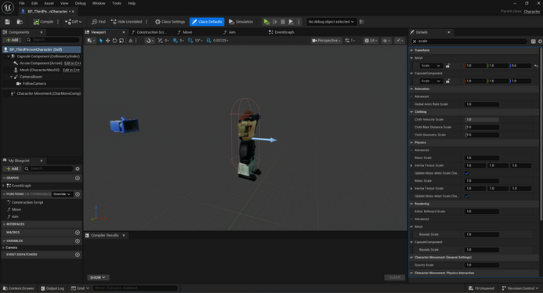The height and width of the screenshot is (293, 543).
Task: Open Class Settings
Action: click(x=170, y=22)
